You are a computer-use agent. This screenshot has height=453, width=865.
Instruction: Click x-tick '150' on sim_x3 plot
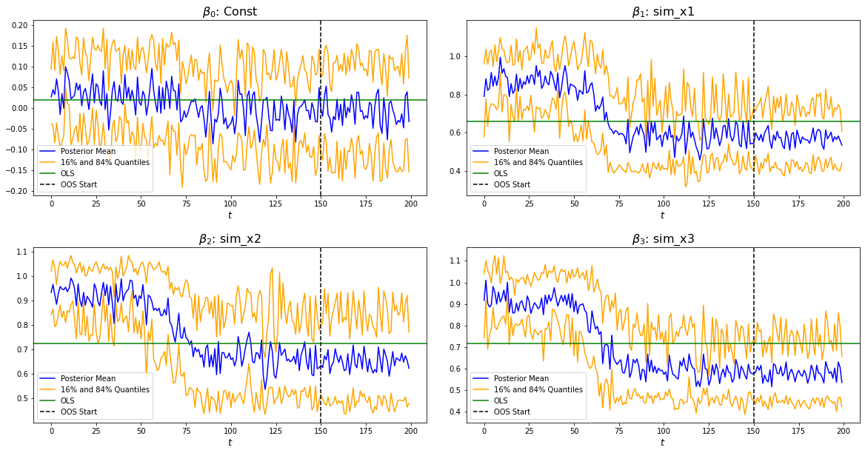coord(754,430)
